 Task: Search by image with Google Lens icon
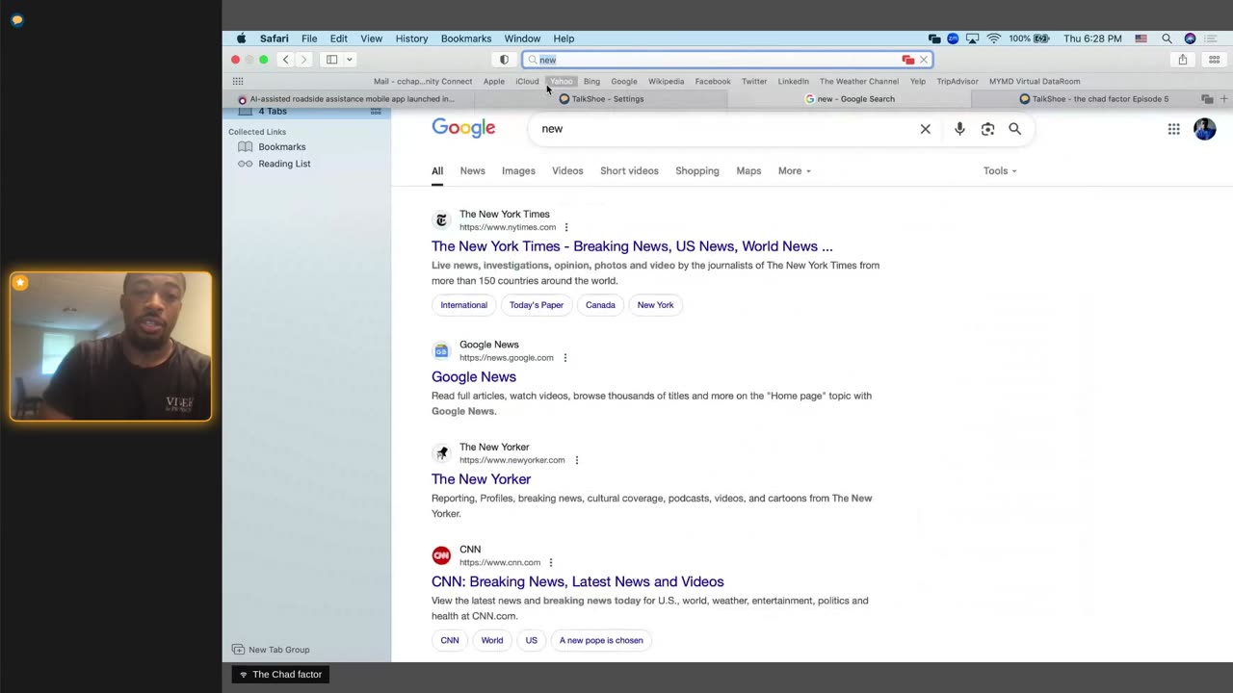point(987,129)
